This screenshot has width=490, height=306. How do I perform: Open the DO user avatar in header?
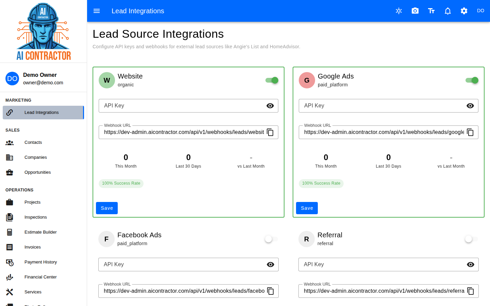[x=480, y=11]
